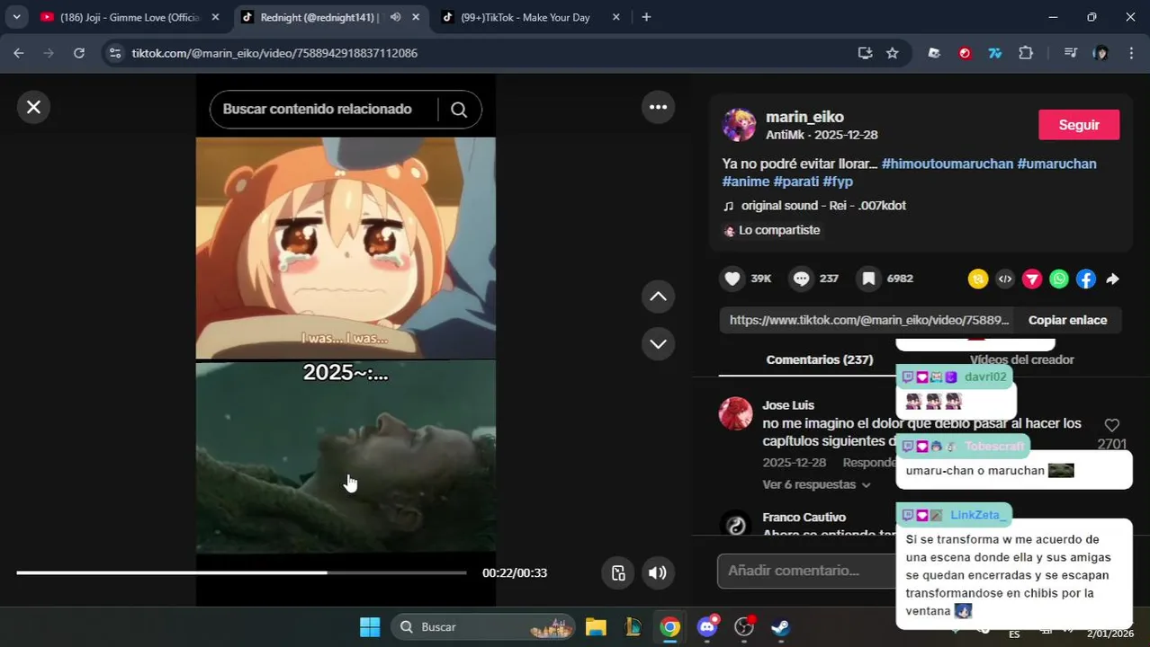Open Jose Luis commenter avatar

pos(735,413)
